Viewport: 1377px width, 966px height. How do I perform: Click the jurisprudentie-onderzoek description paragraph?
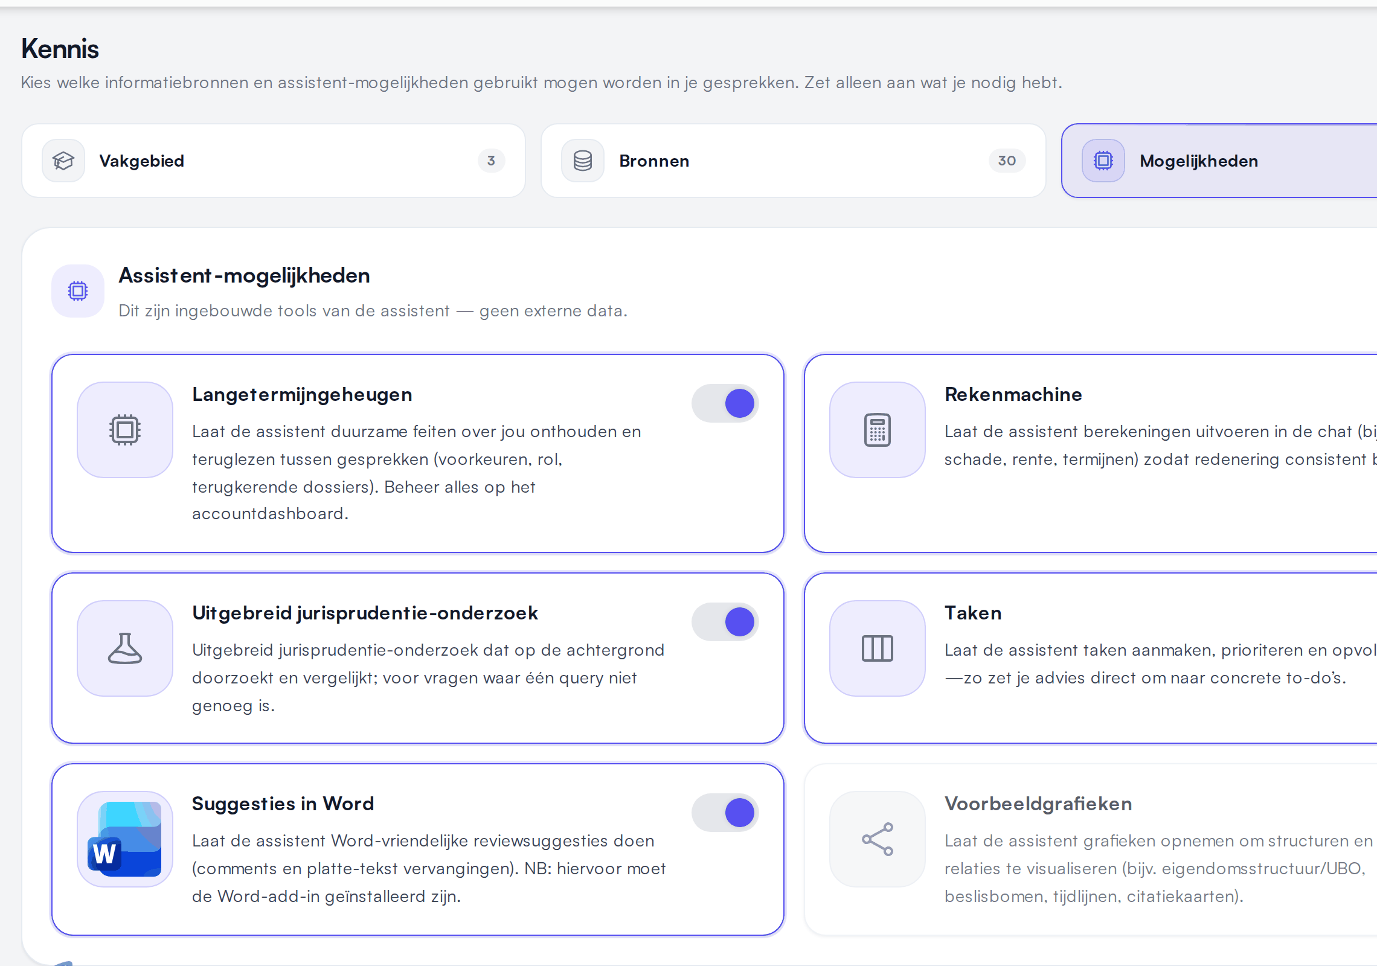(428, 678)
